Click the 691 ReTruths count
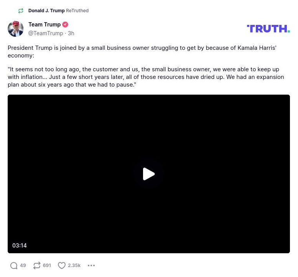The width and height of the screenshot is (298, 277). point(47,266)
